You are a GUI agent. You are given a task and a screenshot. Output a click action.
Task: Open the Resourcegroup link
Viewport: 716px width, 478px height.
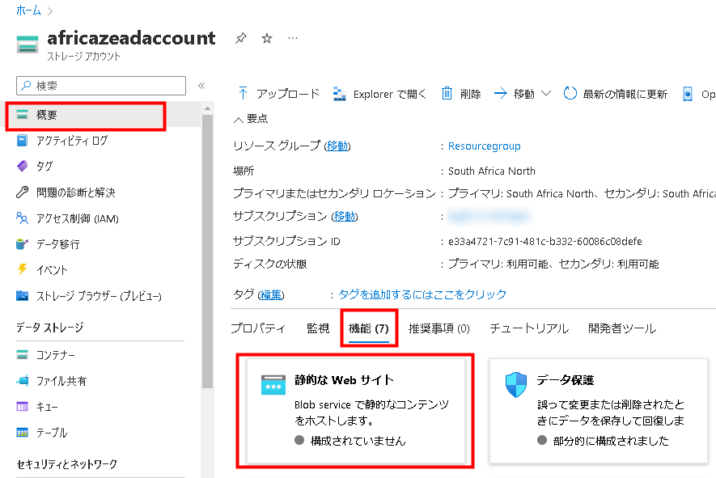(484, 146)
